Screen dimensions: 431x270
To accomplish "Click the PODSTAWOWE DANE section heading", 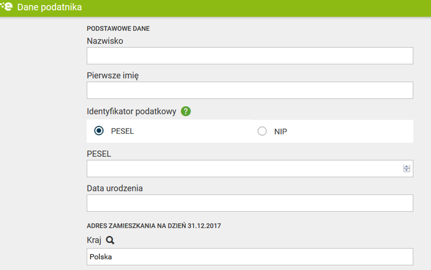I will [x=118, y=29].
